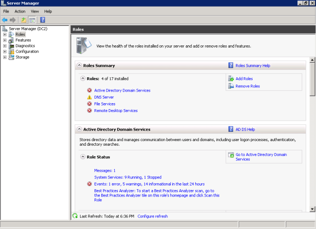
Task: Click the Features node icon in tree
Action: click(x=11, y=40)
